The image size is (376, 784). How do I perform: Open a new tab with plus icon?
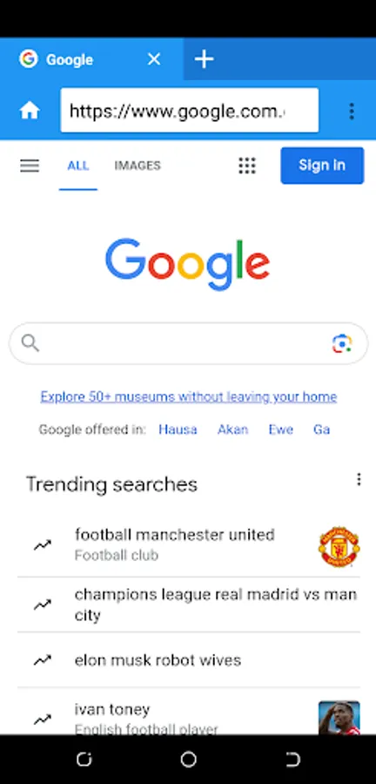tap(204, 59)
